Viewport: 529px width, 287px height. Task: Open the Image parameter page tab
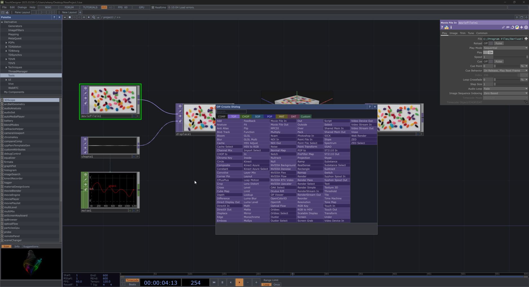click(x=453, y=33)
